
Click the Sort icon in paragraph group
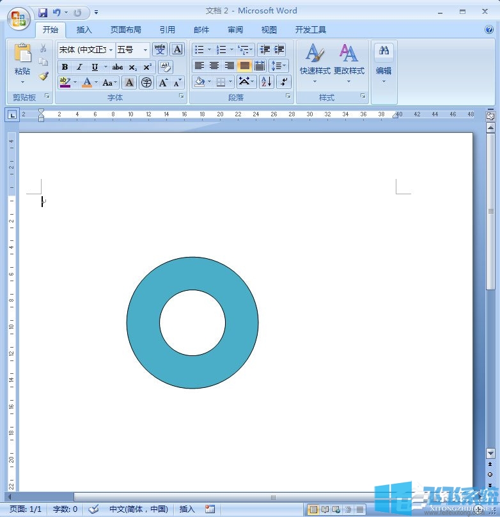(x=267, y=82)
